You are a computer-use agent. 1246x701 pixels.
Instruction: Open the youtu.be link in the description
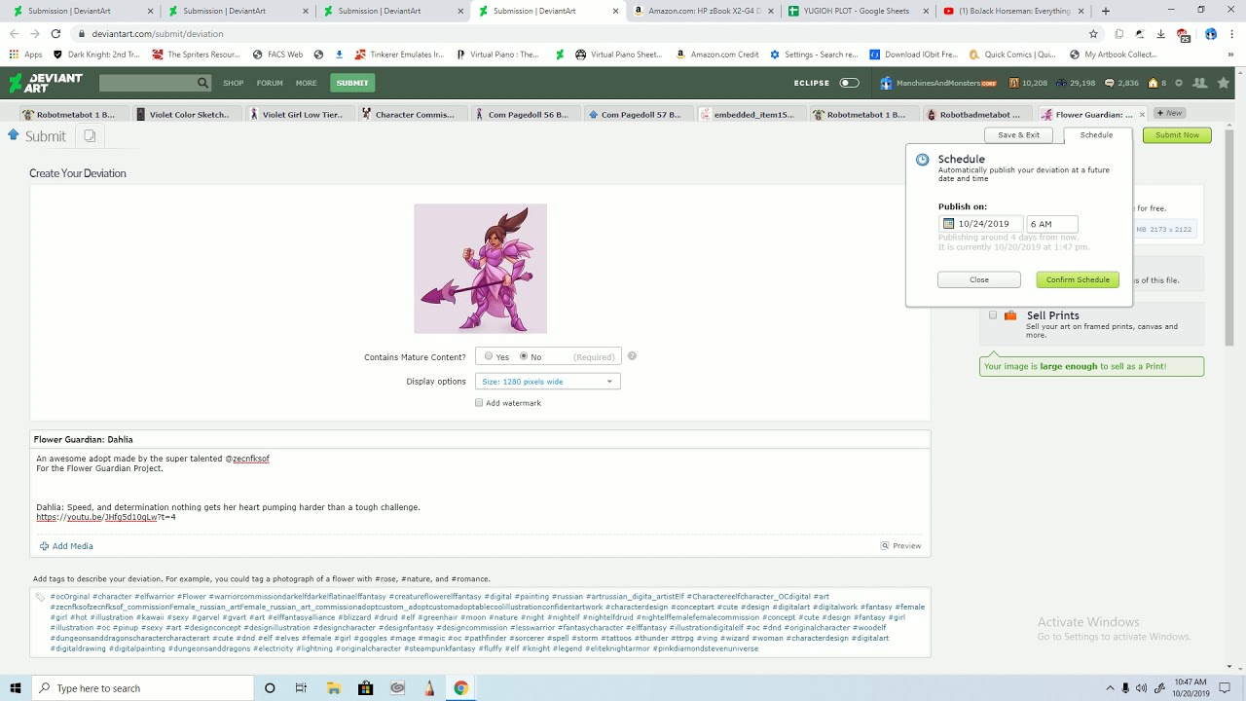tap(106, 517)
